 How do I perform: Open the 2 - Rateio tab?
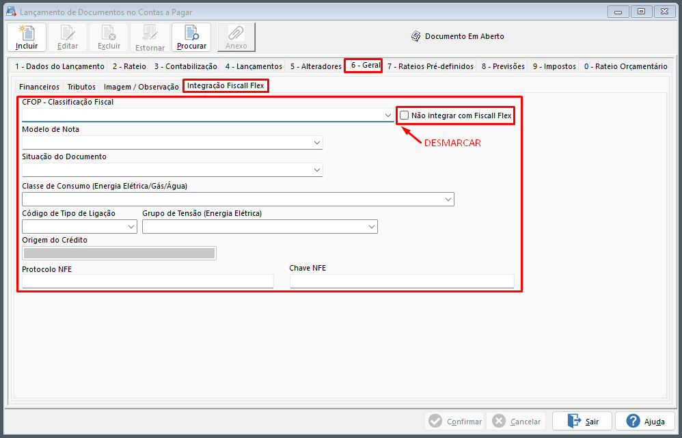(129, 66)
